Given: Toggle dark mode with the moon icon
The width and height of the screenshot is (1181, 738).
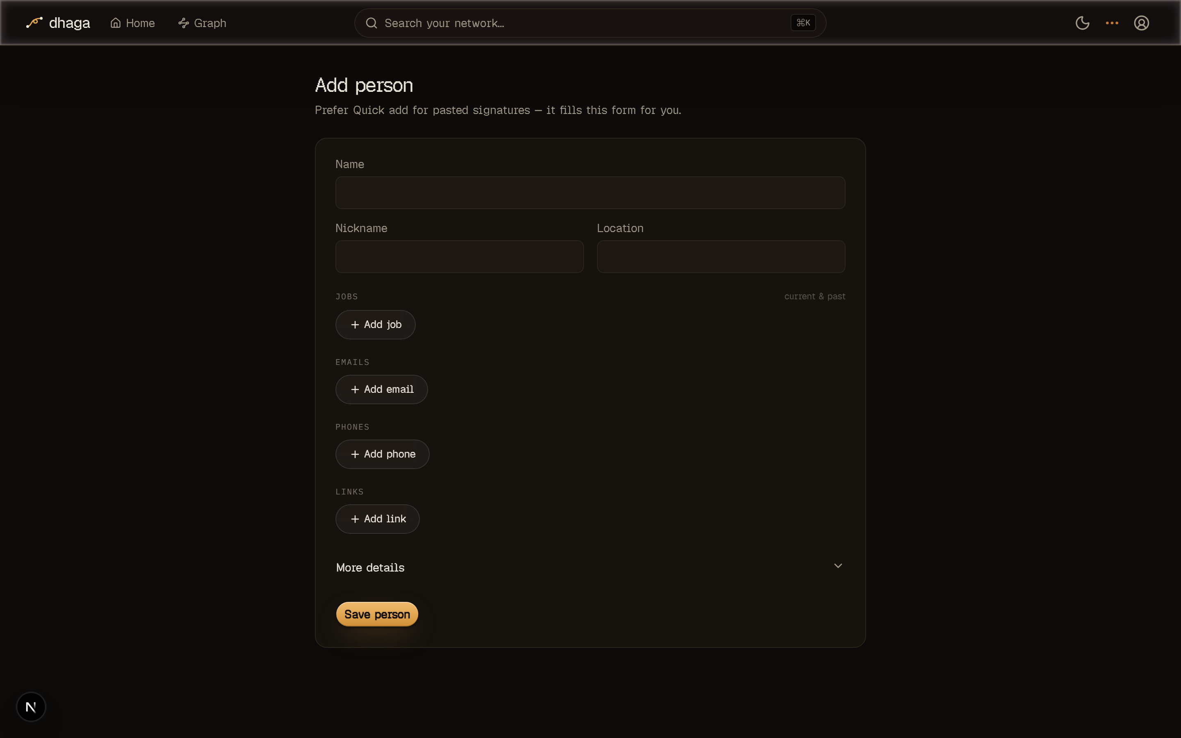Looking at the screenshot, I should click(1082, 23).
